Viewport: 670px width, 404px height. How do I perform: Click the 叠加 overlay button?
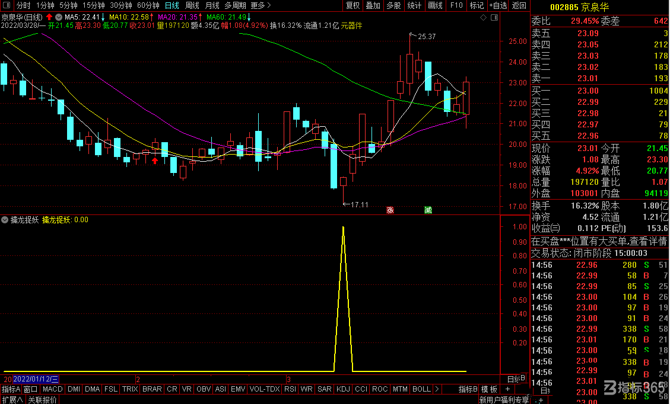(x=373, y=5)
